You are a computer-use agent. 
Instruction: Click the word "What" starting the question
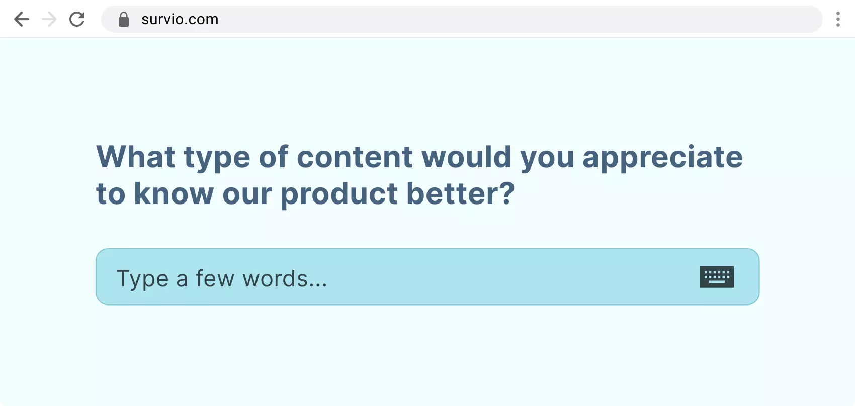point(136,157)
